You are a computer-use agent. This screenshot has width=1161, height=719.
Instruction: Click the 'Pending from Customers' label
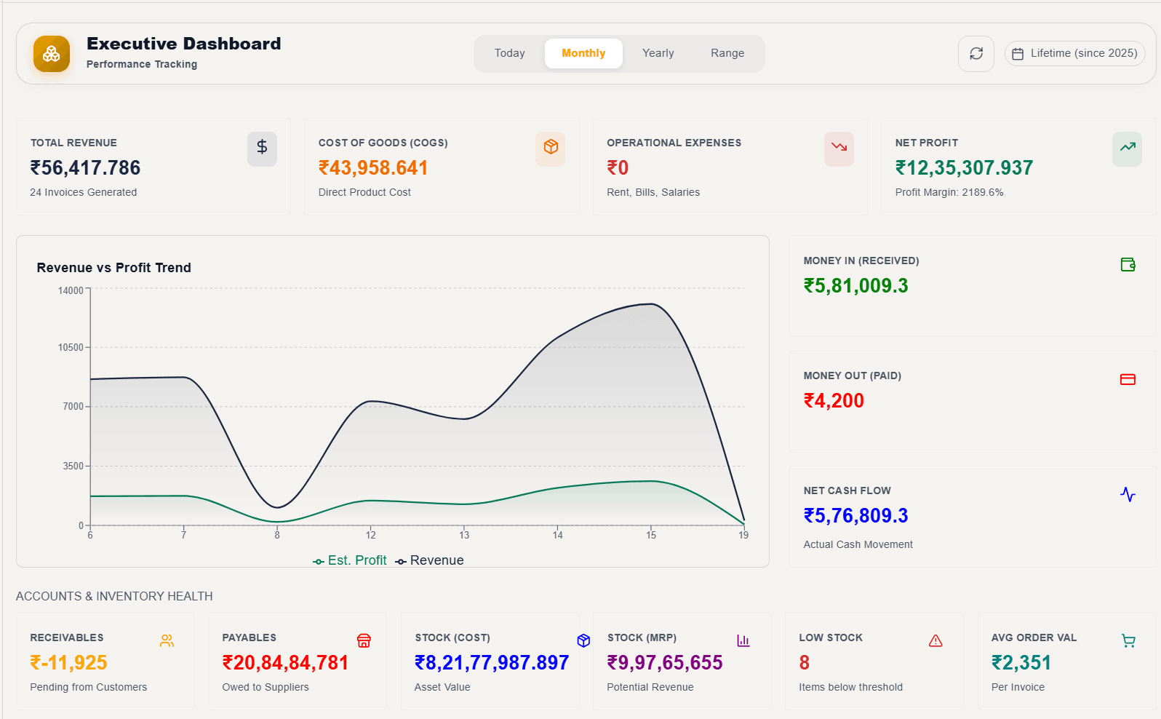pos(89,688)
